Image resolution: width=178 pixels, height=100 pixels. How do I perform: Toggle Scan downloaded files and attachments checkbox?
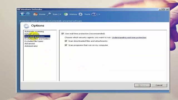click(66, 41)
